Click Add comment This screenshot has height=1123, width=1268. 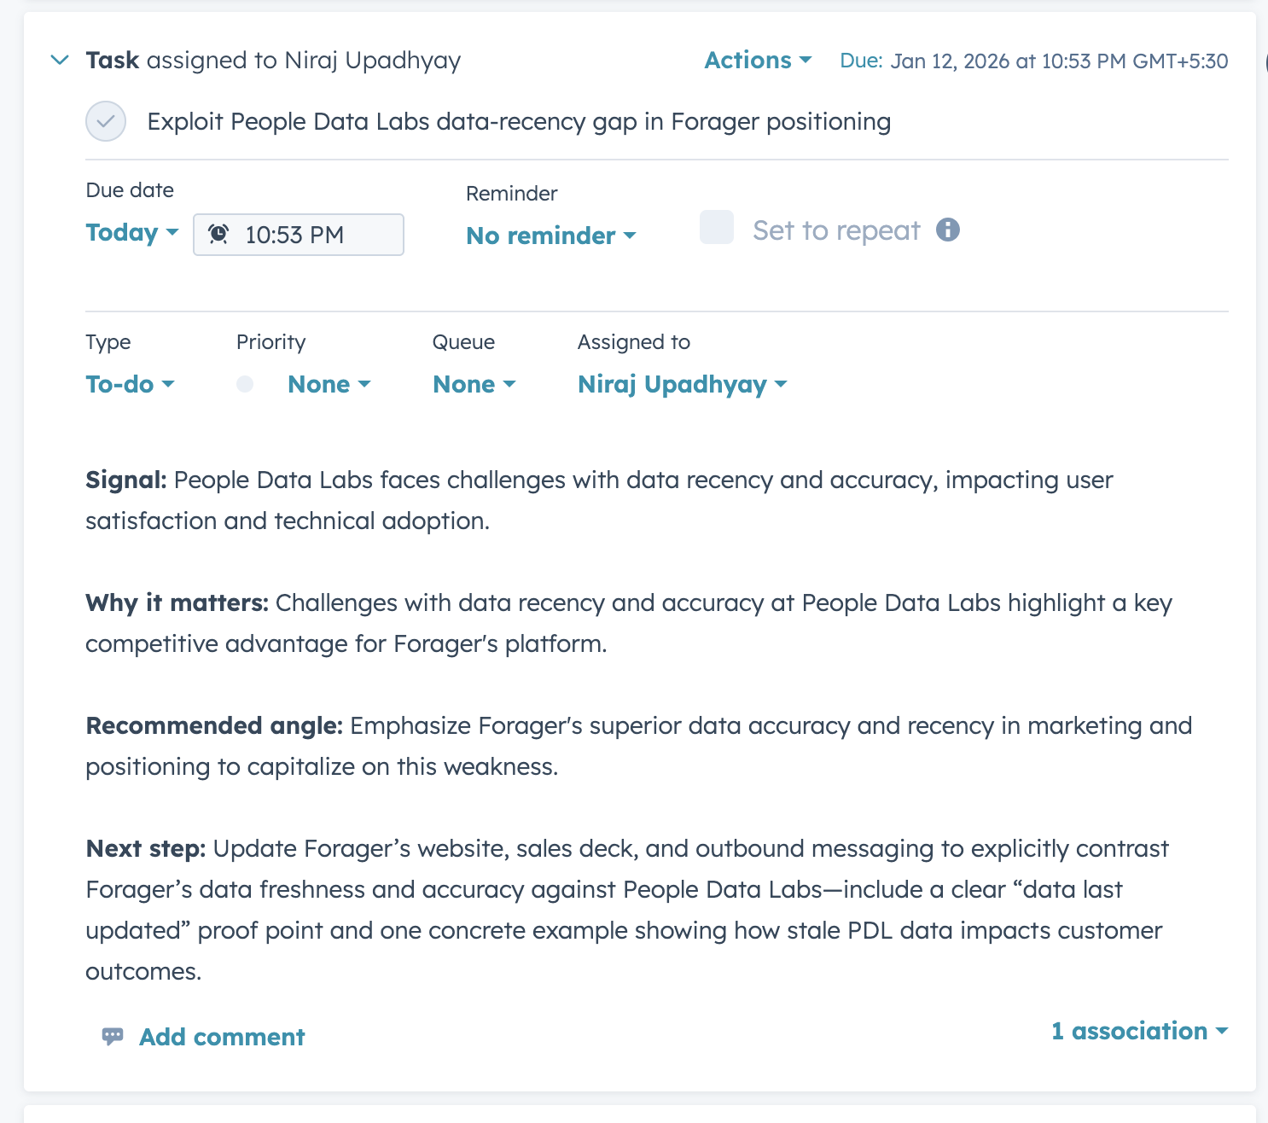tap(221, 1036)
